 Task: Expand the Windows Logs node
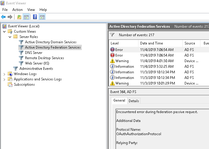click(x=4, y=74)
